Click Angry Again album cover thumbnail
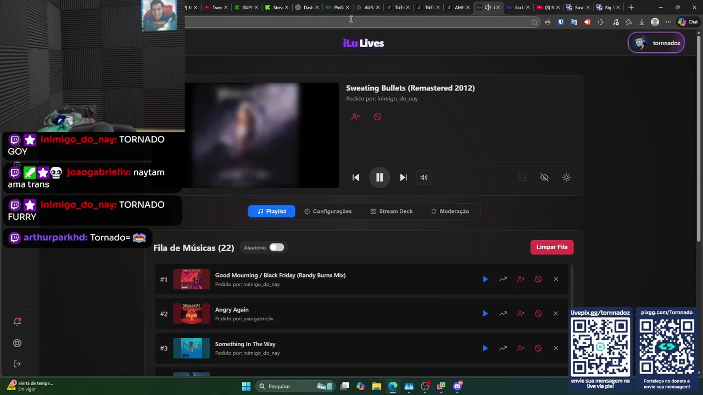The height and width of the screenshot is (395, 703). click(x=191, y=314)
